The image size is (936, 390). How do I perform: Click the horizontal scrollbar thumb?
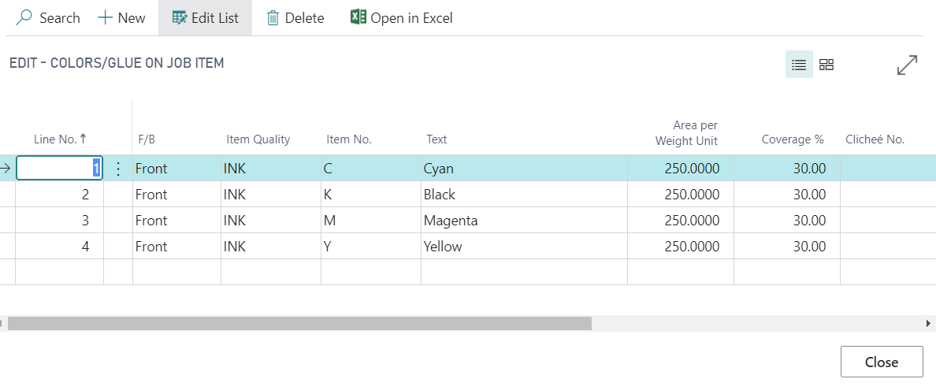299,323
